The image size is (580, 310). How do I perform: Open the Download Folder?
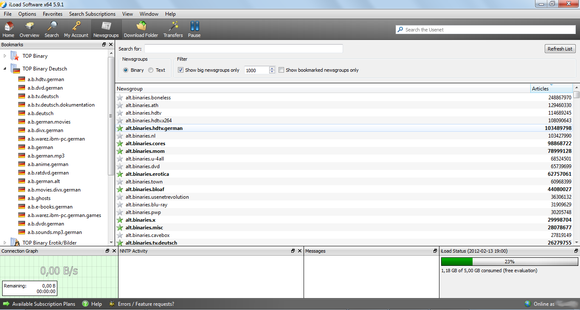click(141, 28)
